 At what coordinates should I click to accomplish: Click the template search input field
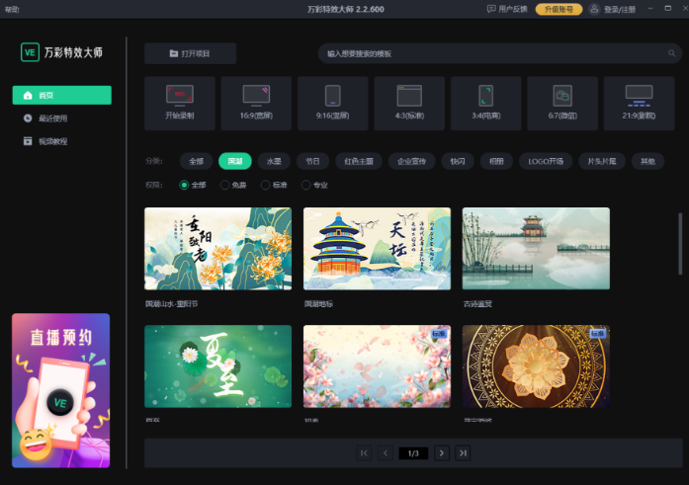pyautogui.click(x=499, y=53)
